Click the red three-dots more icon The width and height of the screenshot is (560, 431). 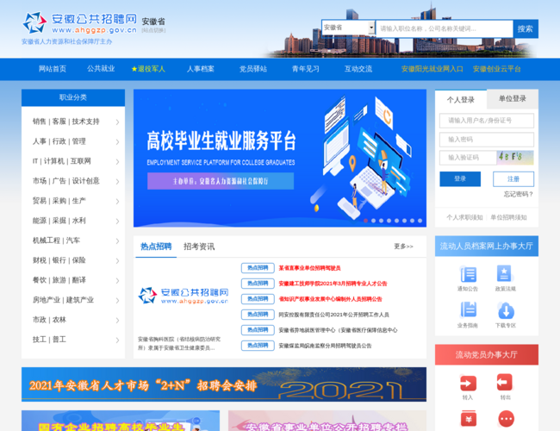[x=506, y=419]
